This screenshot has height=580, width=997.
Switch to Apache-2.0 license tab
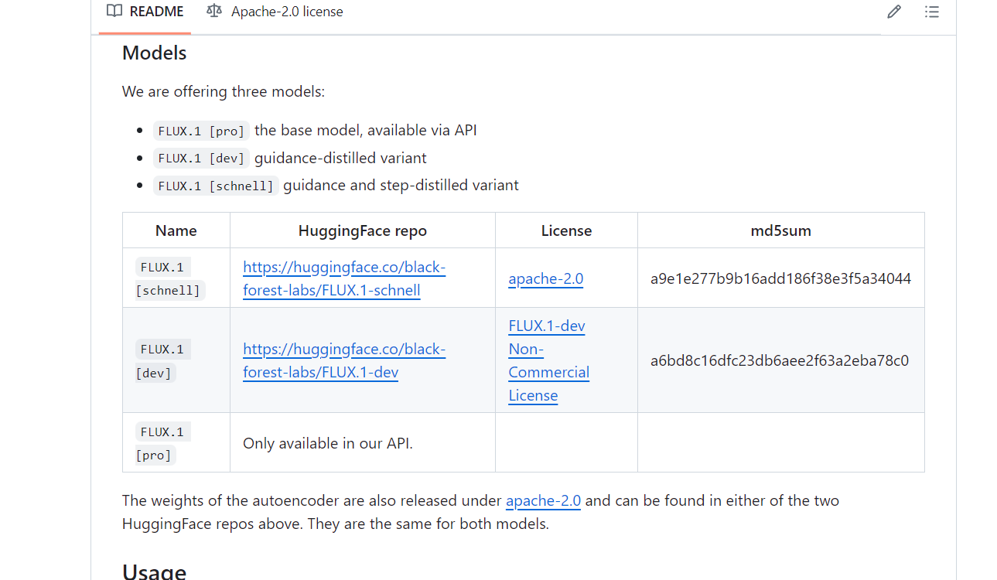pos(275,12)
